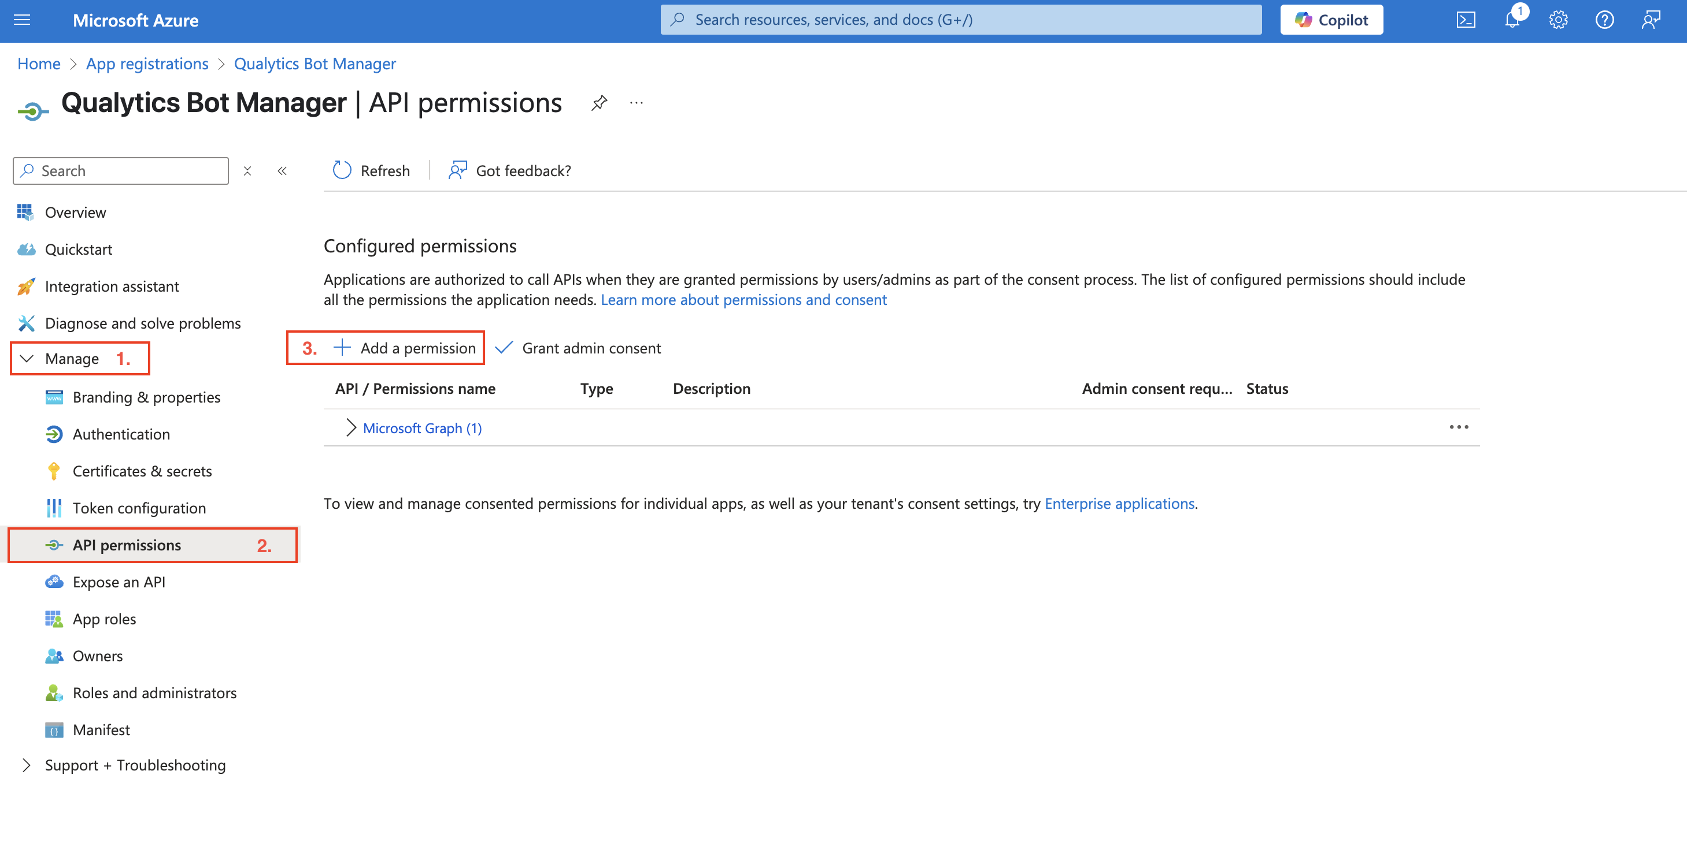Click the Refresh icon
The height and width of the screenshot is (849, 1687).
tap(342, 170)
